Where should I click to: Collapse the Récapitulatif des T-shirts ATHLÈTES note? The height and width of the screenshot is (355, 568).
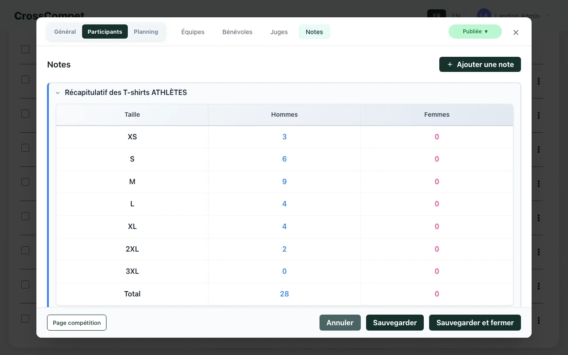click(58, 93)
